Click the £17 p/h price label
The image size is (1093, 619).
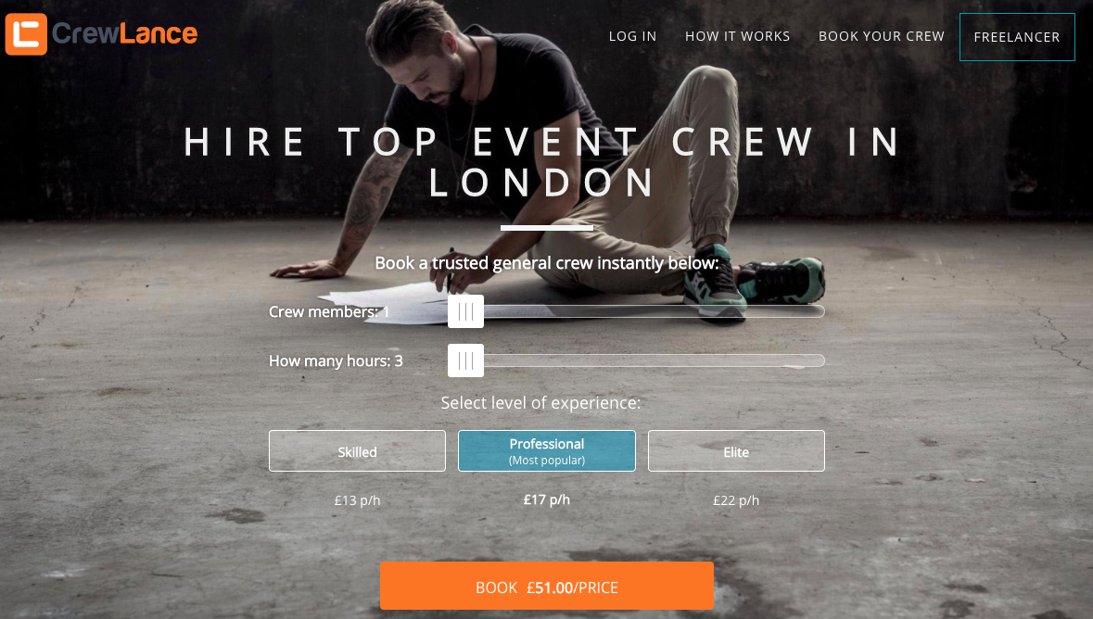tap(547, 499)
